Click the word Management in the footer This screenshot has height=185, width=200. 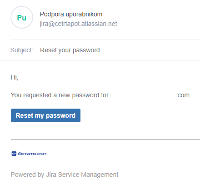pos(100,175)
